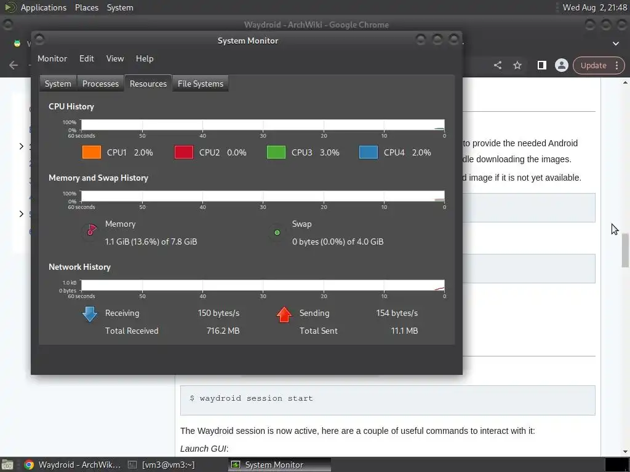This screenshot has height=472, width=630.
Task: Click the System Monitor taskbar entry
Action: [280, 465]
